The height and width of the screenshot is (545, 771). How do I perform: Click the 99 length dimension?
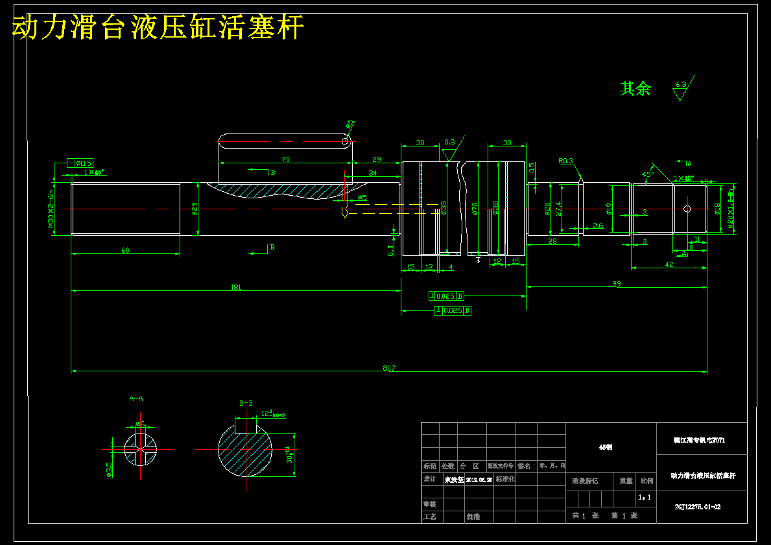click(x=617, y=284)
